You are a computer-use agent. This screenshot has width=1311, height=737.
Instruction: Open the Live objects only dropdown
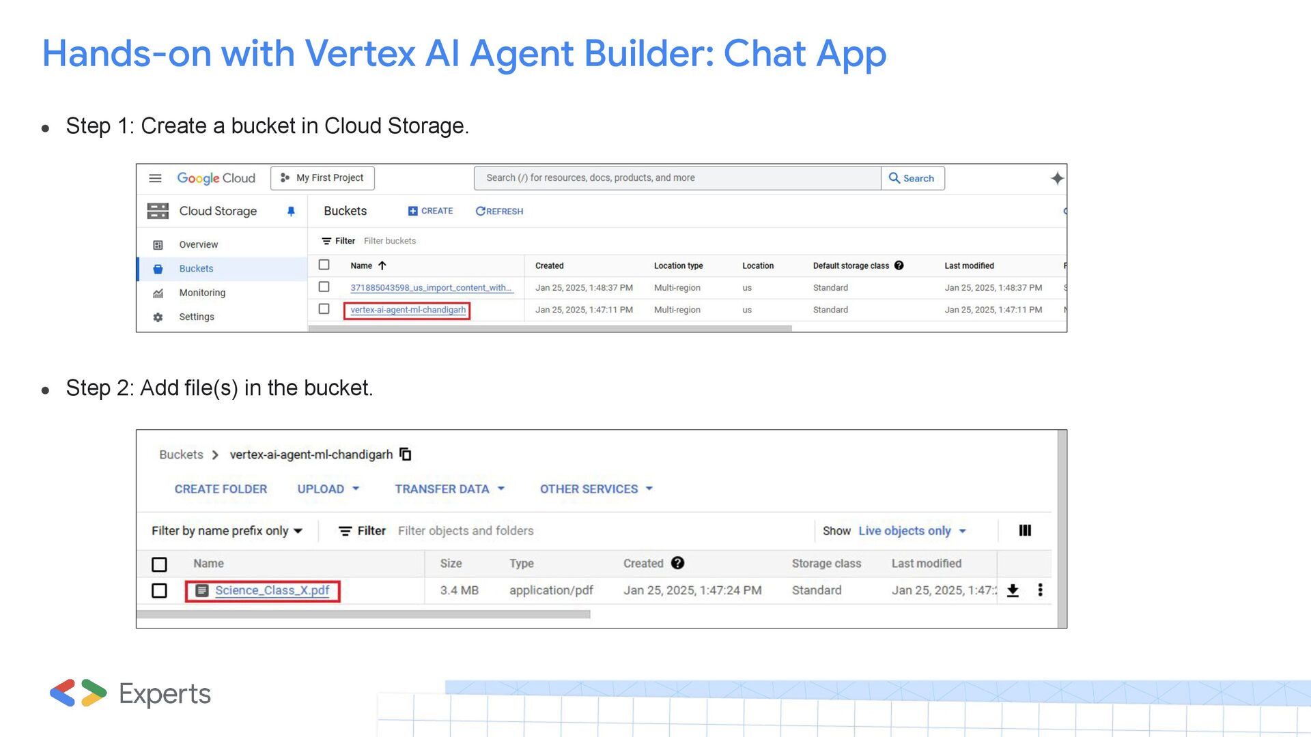click(x=912, y=531)
